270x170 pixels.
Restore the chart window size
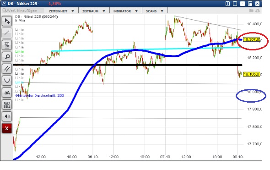pos(250,4)
